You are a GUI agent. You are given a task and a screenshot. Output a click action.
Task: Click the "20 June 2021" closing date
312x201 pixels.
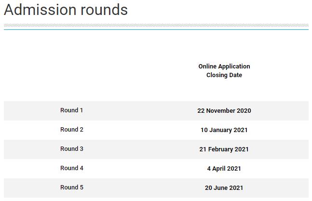pos(224,188)
